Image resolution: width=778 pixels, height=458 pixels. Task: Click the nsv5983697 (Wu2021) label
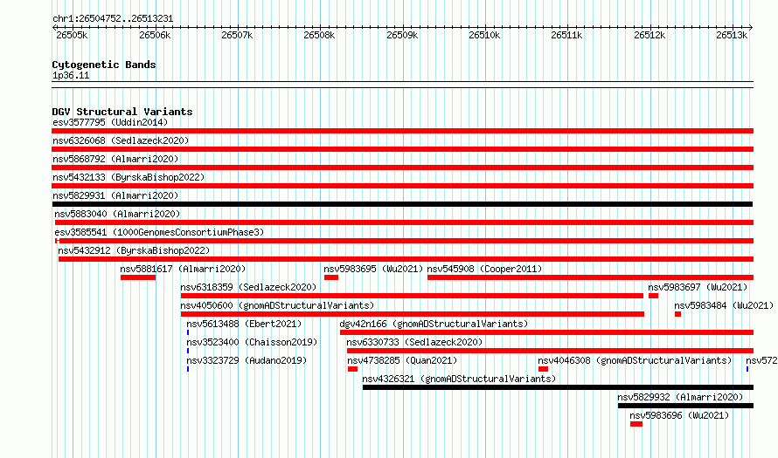point(698,287)
